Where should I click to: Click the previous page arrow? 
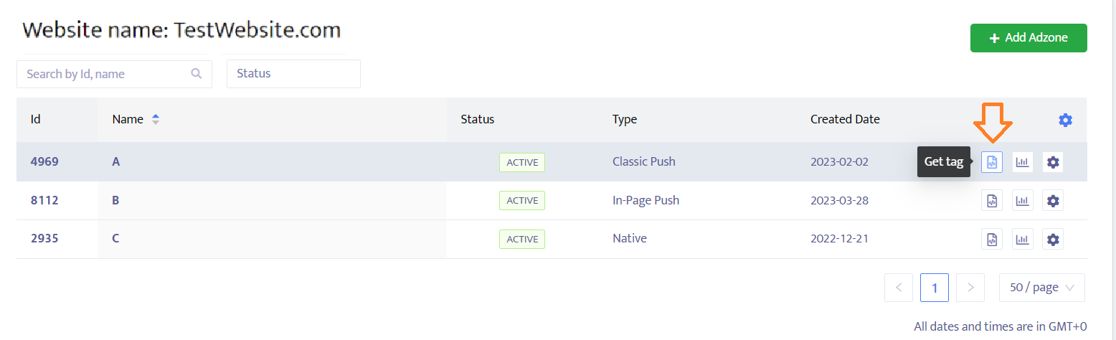tap(899, 288)
